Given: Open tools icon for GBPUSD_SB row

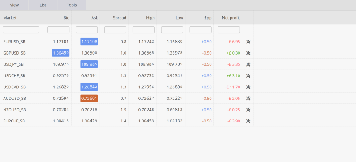Looking at the screenshot, I should click(248, 53).
